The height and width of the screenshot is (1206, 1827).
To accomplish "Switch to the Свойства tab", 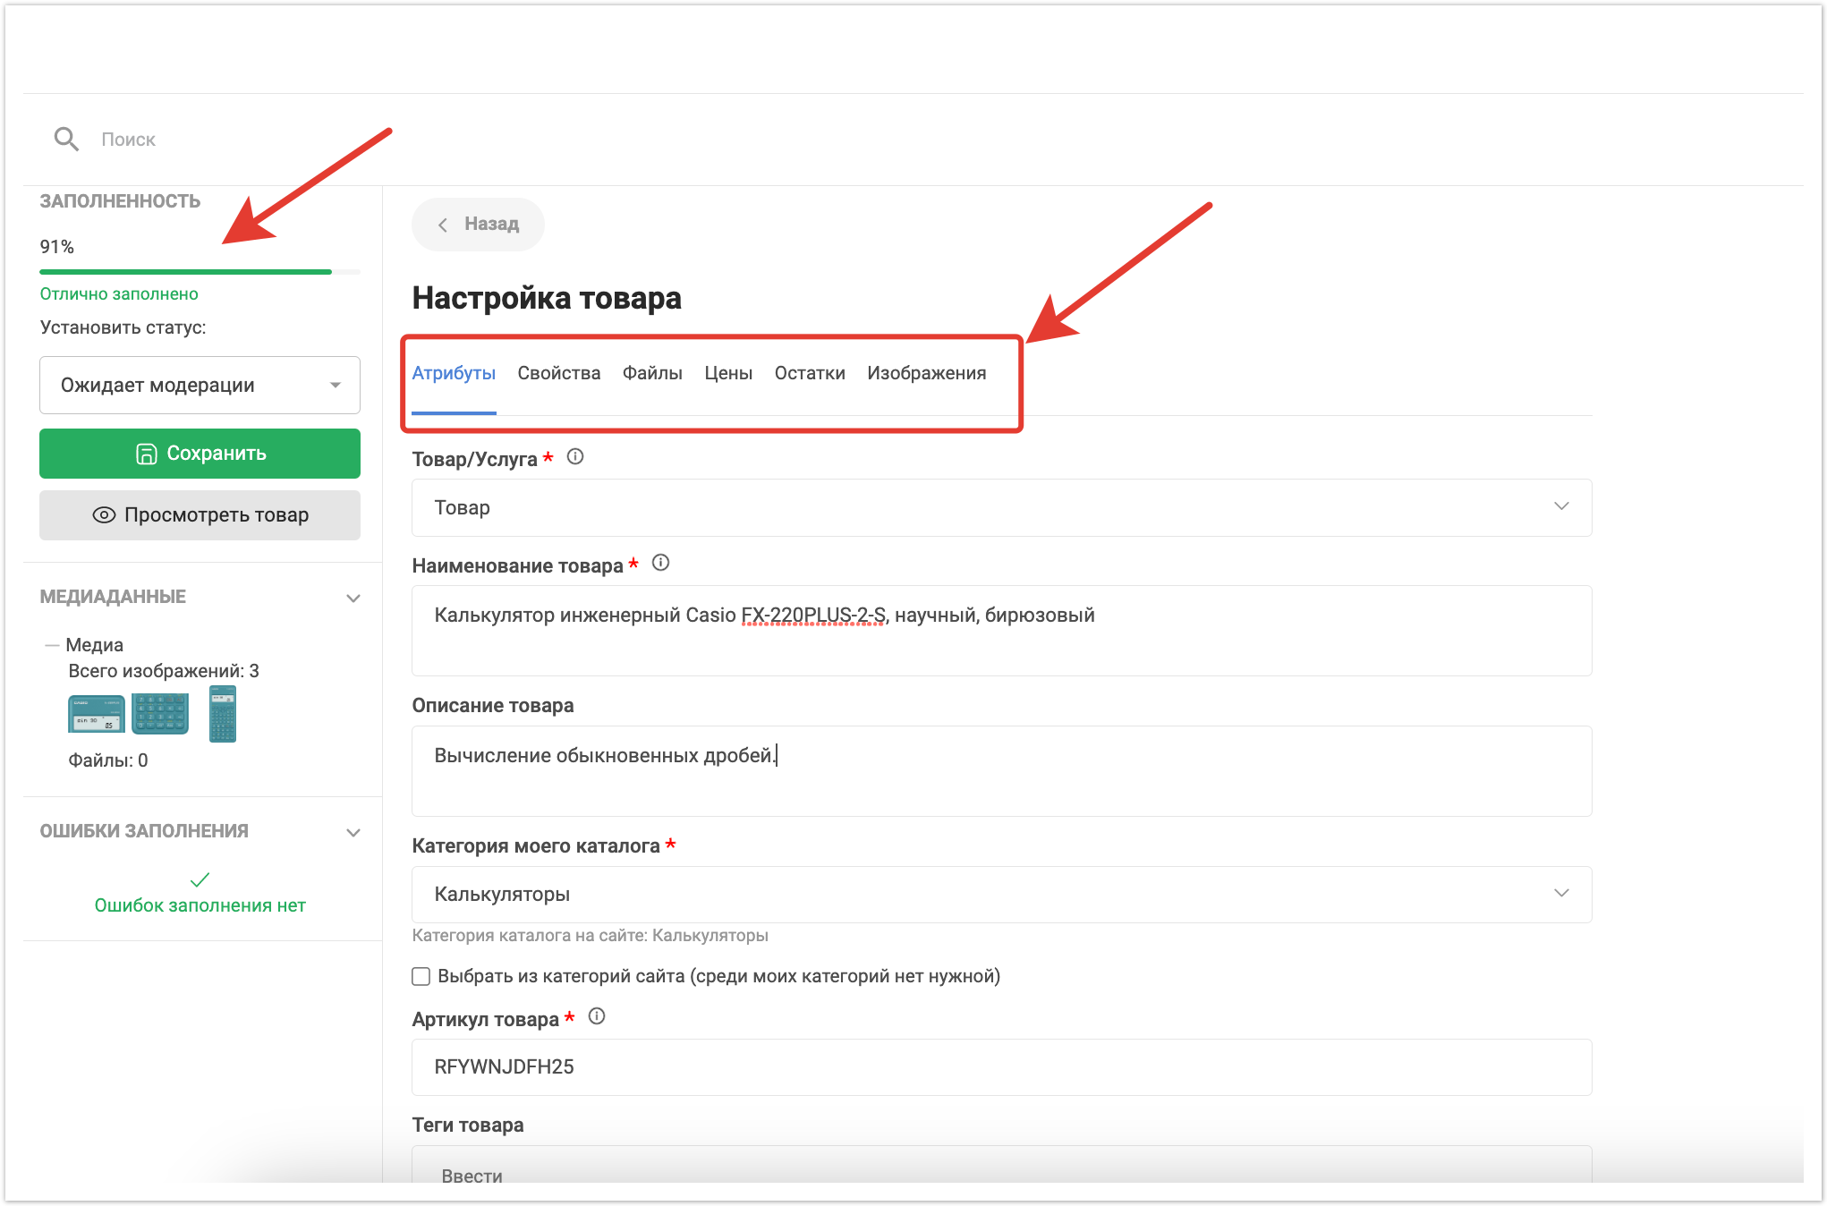I will pos(558,373).
